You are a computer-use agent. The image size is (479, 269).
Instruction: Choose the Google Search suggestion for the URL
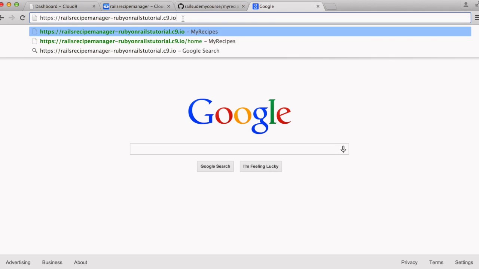click(250, 51)
